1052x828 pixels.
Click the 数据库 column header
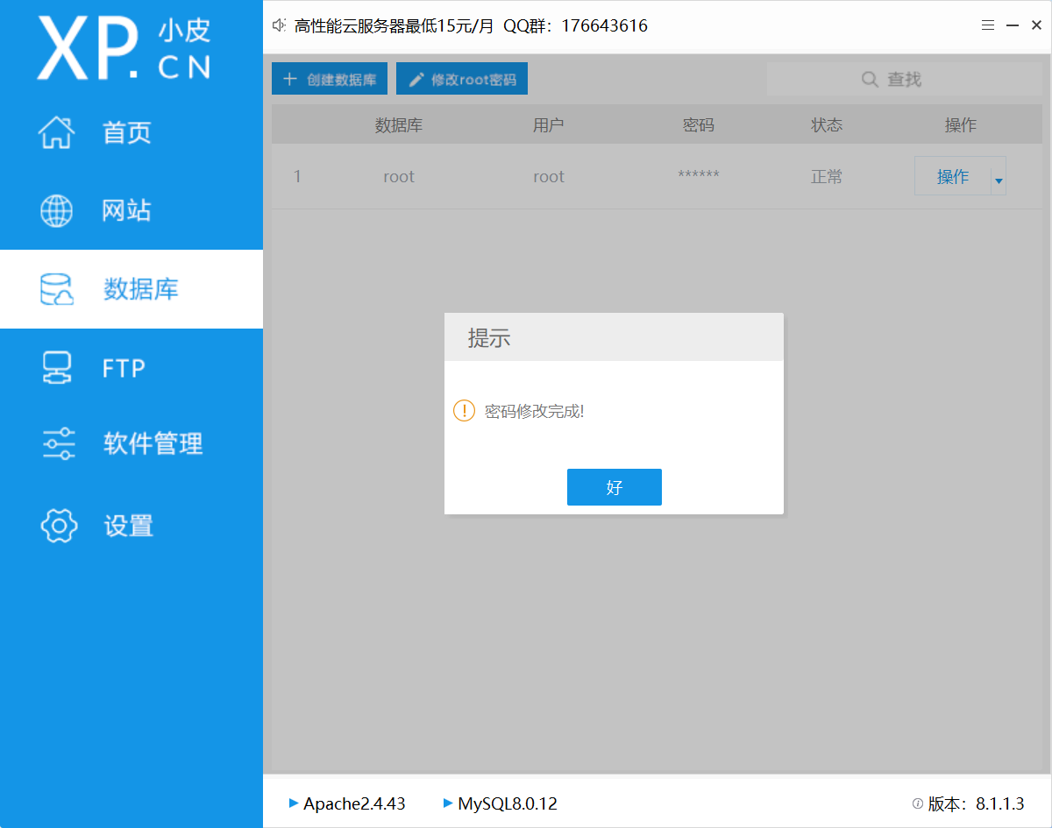tap(399, 125)
